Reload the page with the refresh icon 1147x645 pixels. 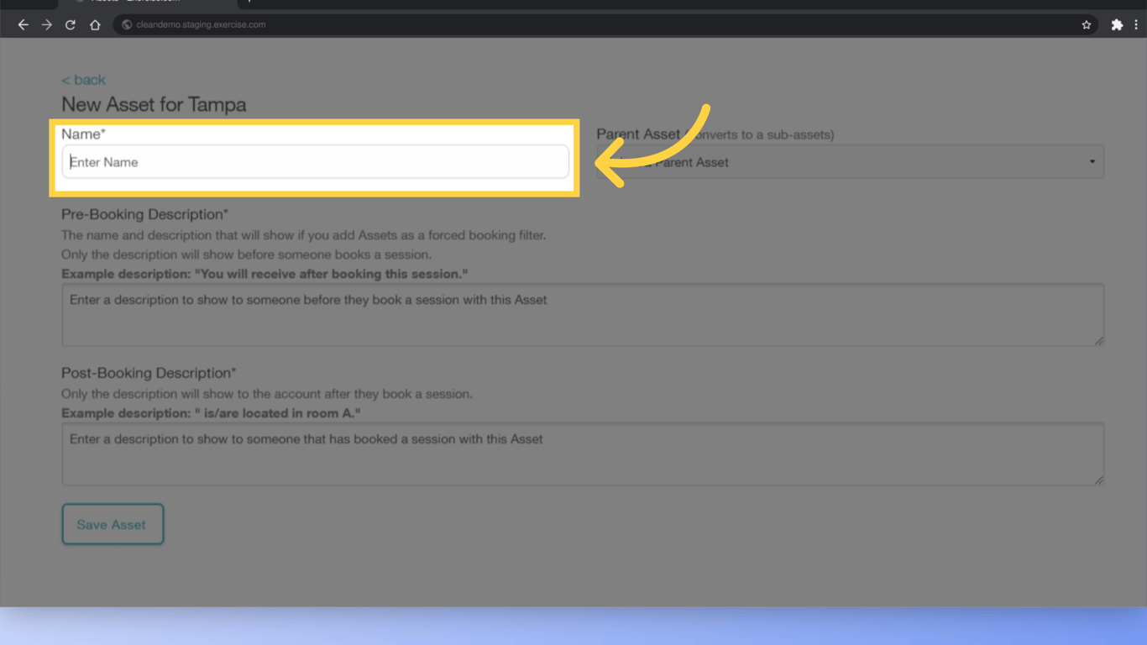click(x=71, y=25)
